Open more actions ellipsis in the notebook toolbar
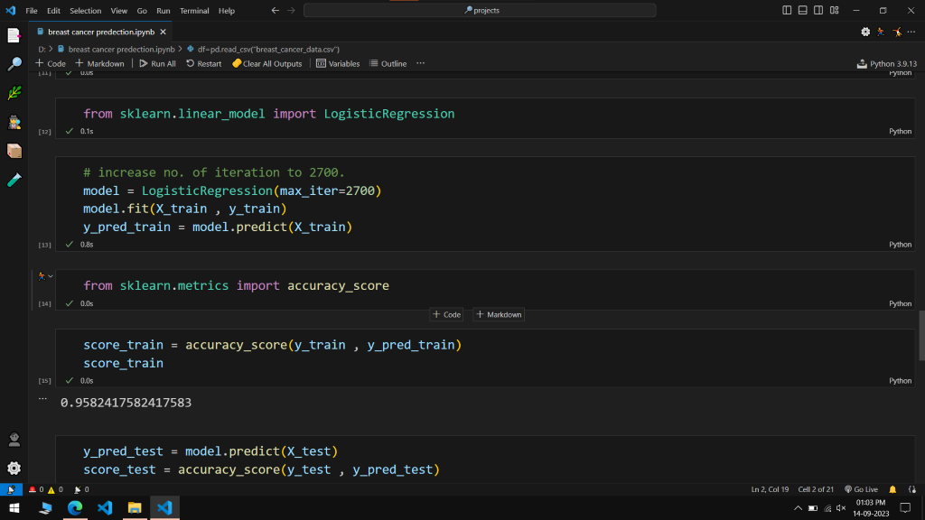The image size is (925, 520). pyautogui.click(x=420, y=63)
